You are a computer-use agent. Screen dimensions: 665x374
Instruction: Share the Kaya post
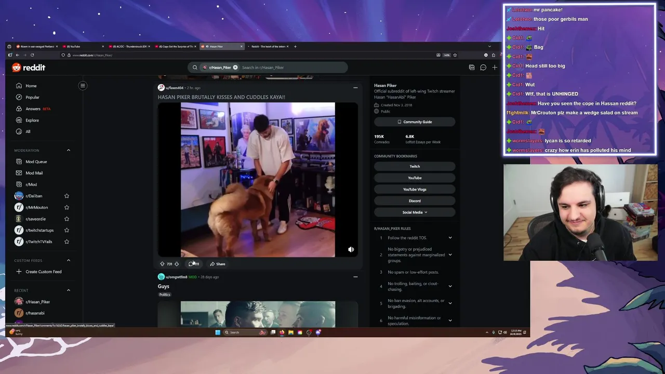click(218, 264)
